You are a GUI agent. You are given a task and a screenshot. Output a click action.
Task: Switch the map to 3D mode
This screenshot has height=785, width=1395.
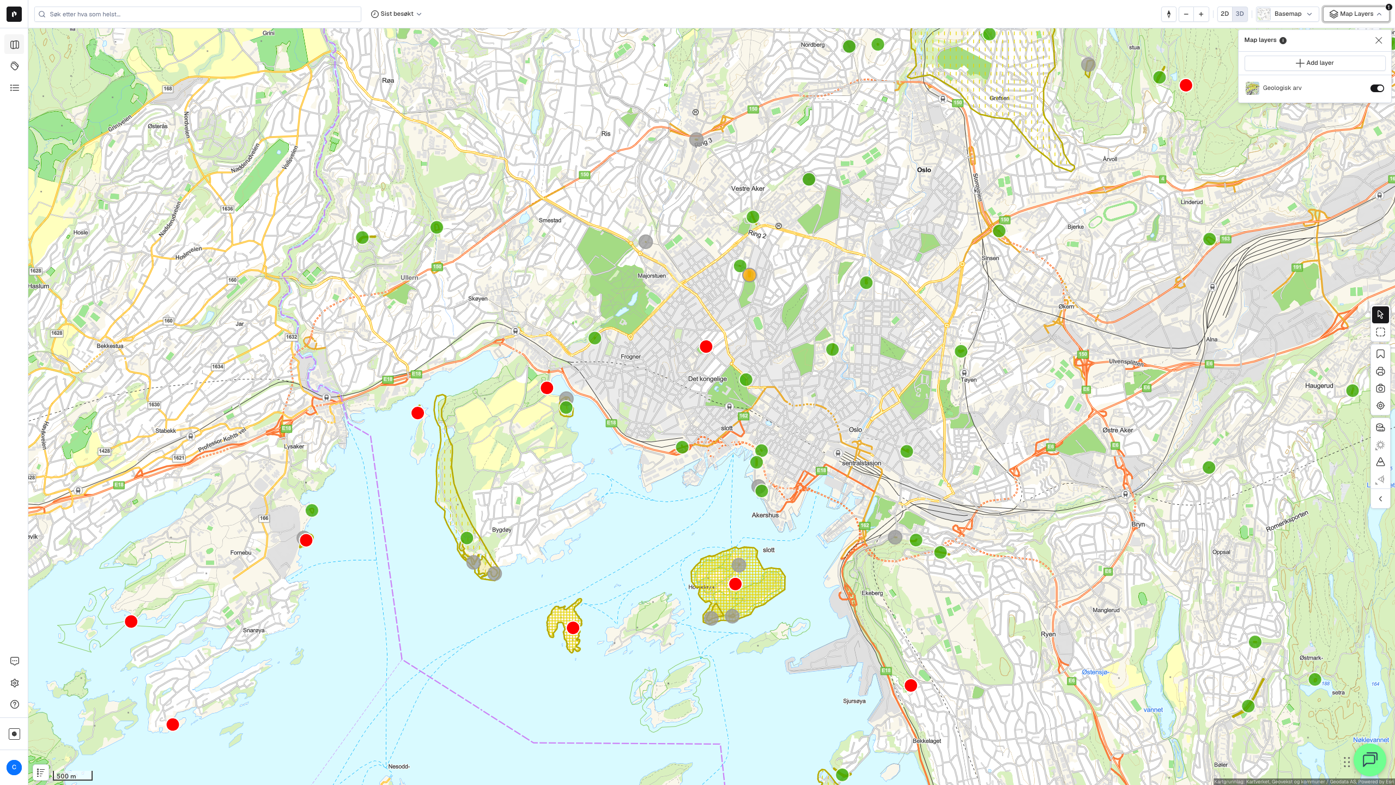point(1240,14)
